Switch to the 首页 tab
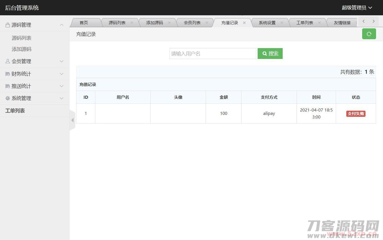The image size is (383, 240). point(84,23)
